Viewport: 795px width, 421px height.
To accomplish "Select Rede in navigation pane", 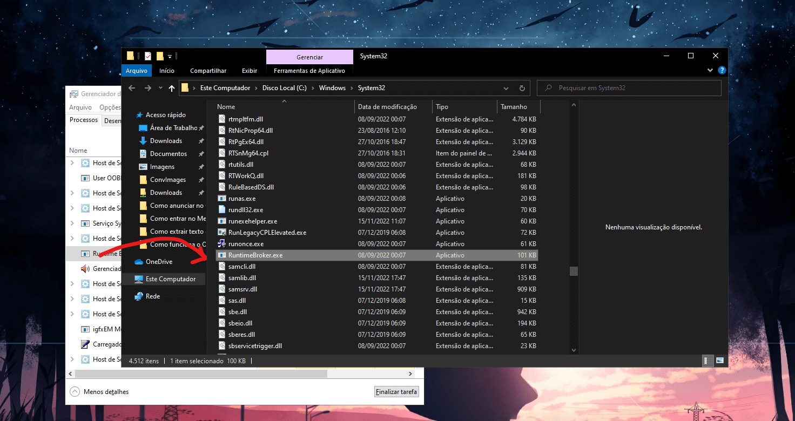I will pyautogui.click(x=153, y=296).
